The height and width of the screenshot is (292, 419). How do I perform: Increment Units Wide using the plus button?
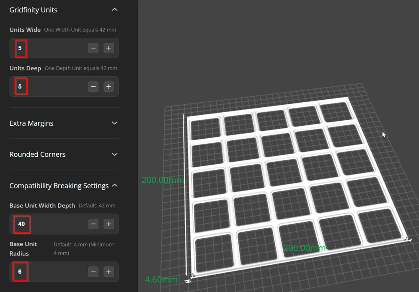(109, 48)
